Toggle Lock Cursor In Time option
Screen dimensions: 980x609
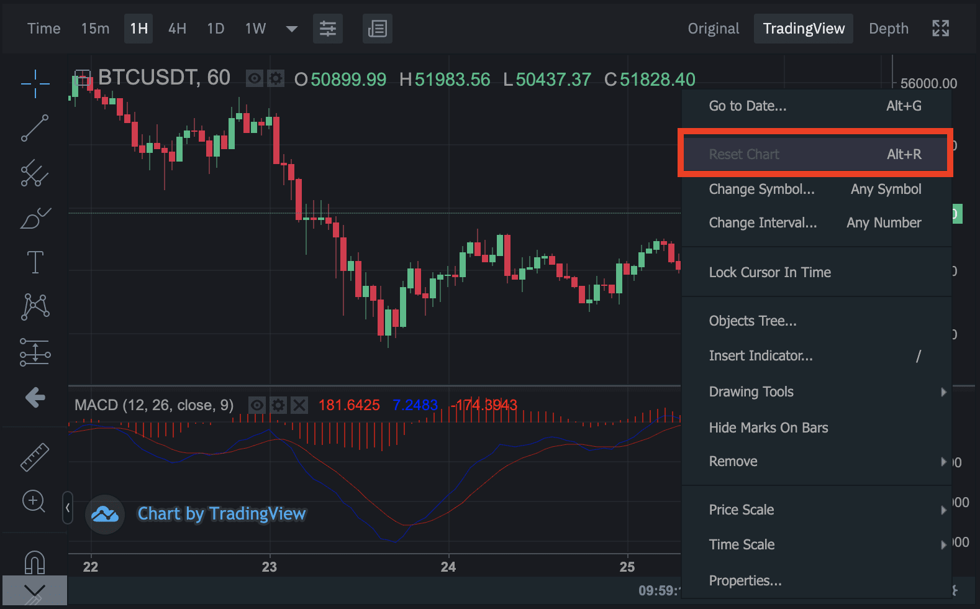pos(816,272)
